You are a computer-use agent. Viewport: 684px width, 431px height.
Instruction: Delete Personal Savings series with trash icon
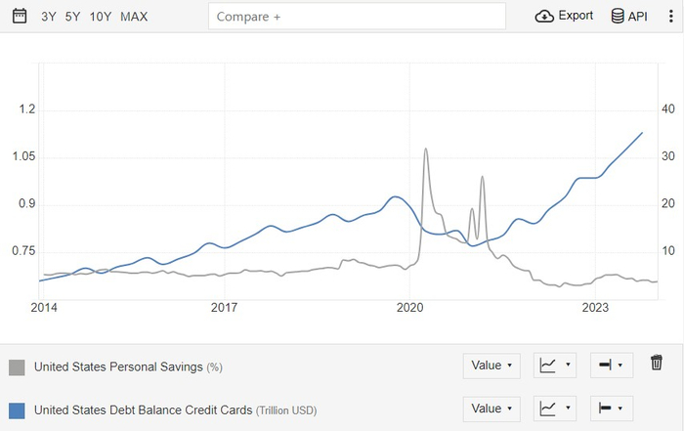tap(657, 364)
